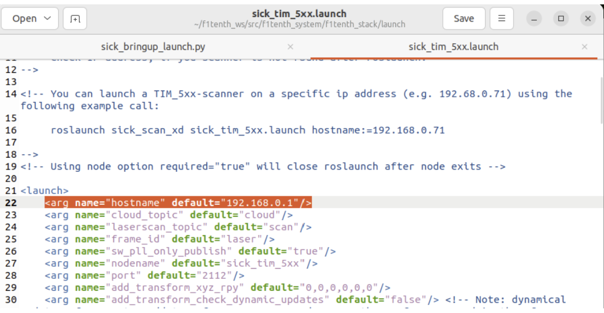Viewport: 604px width, 313px height.
Task: Click the port default 2112 line
Action: pyautogui.click(x=145, y=275)
